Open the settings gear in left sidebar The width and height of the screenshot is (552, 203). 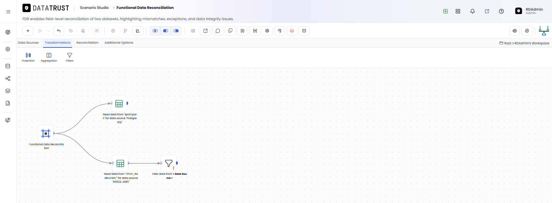(x=8, y=49)
